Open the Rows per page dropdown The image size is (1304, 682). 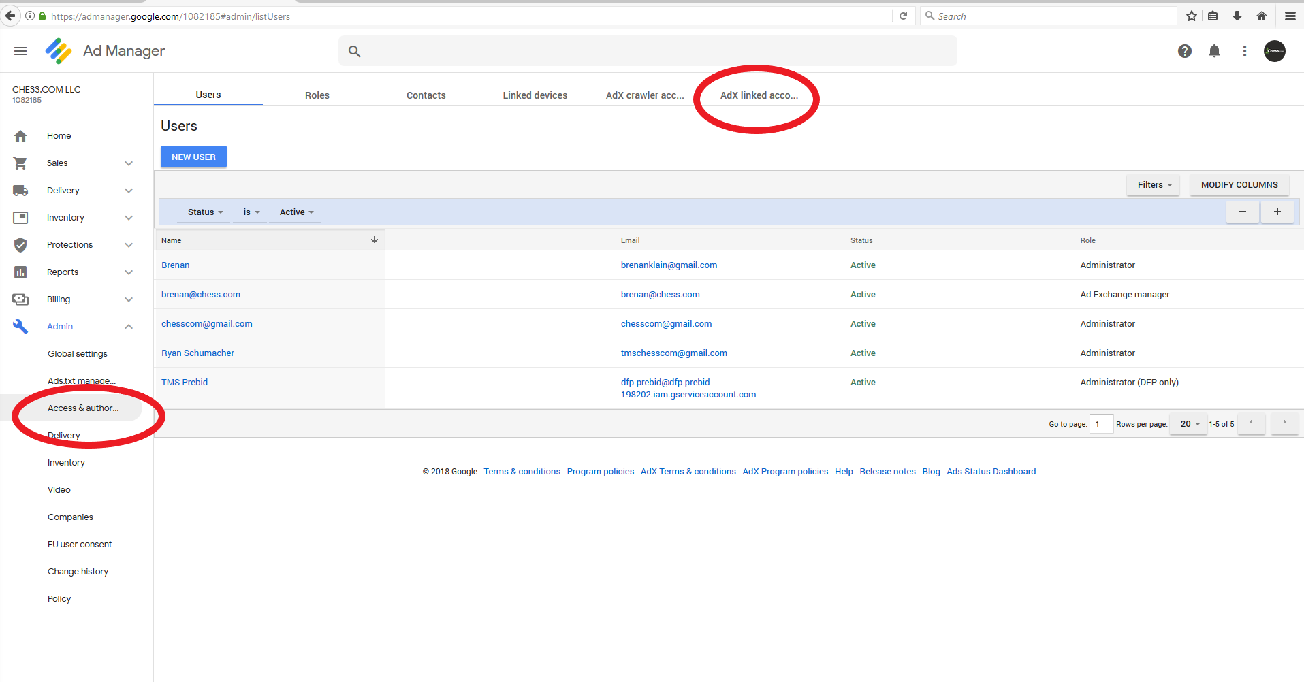(x=1189, y=424)
